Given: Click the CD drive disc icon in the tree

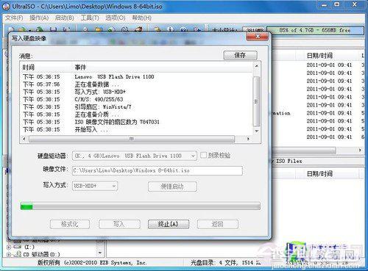Looking at the screenshot, I should (18, 254).
